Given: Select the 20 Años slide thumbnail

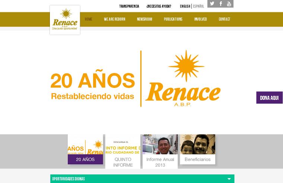Looking at the screenshot, I should point(85,149).
